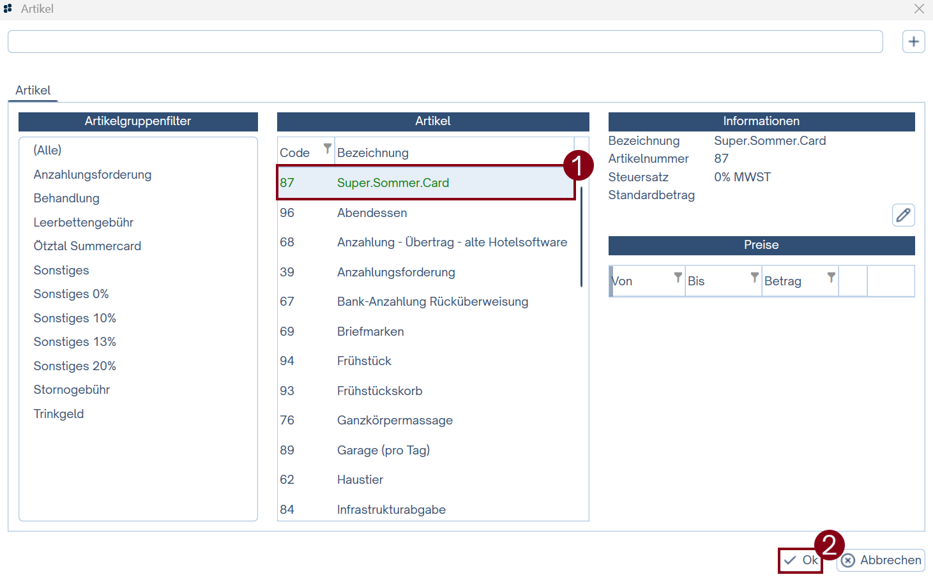The height and width of the screenshot is (584, 933).
Task: Choose the Garage (pro Tag) article
Action: pyautogui.click(x=383, y=451)
